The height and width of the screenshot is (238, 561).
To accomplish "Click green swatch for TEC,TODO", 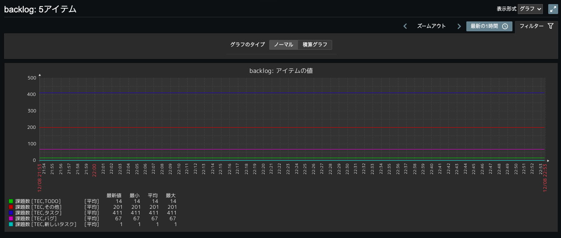I will 11,201.
